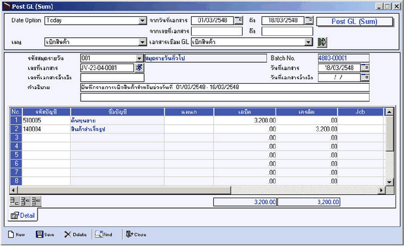Click the right arrow of the grid's horizontal scrollbar
This screenshot has height=246, width=407.
click(x=381, y=190)
